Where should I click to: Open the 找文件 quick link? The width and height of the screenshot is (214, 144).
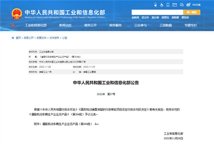(x=145, y=17)
